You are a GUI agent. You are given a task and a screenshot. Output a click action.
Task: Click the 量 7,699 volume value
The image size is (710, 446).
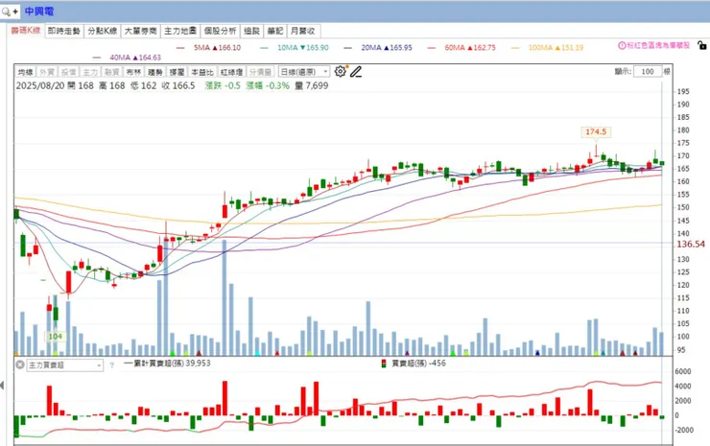[x=312, y=85]
